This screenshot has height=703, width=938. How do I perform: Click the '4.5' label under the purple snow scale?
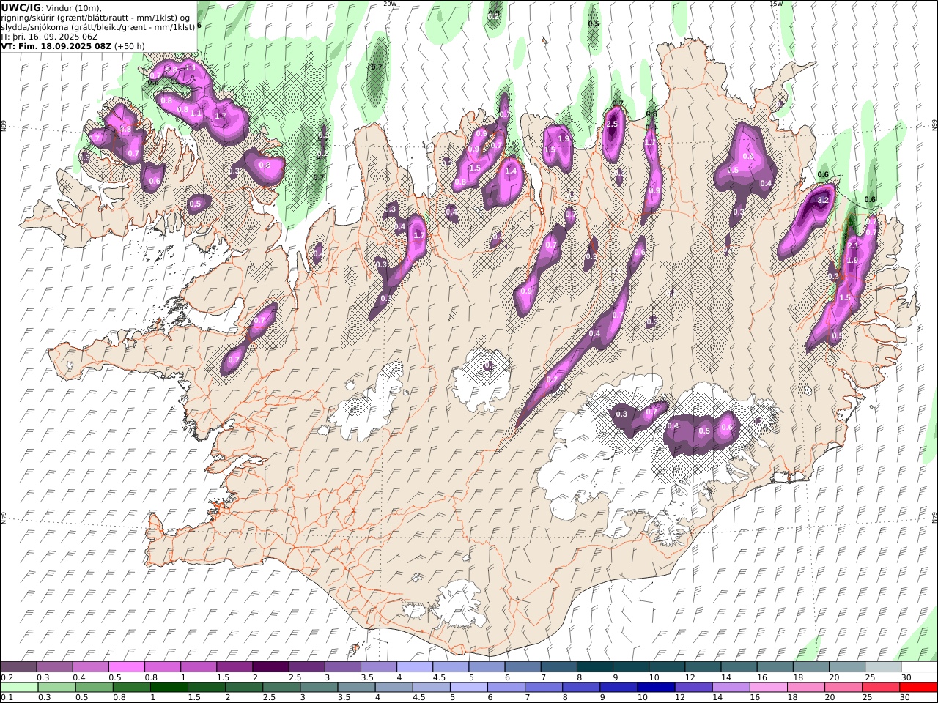click(x=439, y=677)
